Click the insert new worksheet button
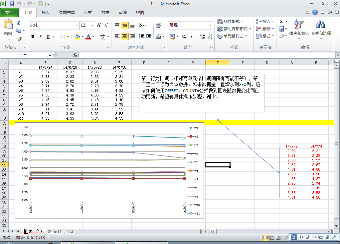340x244 pixels. (x=70, y=231)
